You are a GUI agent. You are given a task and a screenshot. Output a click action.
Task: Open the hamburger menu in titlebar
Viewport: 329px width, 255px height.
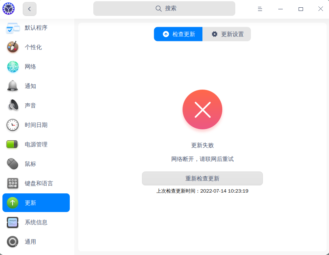(260, 9)
